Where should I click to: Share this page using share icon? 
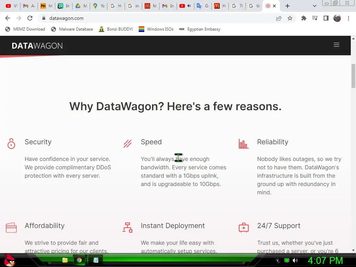click(x=279, y=18)
